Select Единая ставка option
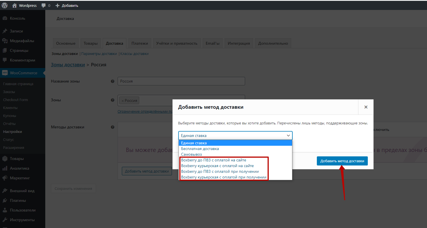Viewport: 427px width, 228px height. [x=235, y=143]
